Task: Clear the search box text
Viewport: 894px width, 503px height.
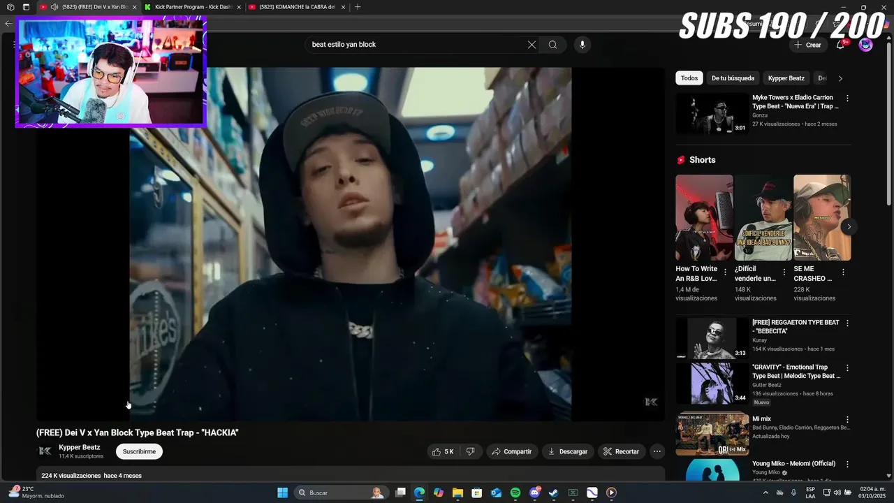Action: (532, 45)
